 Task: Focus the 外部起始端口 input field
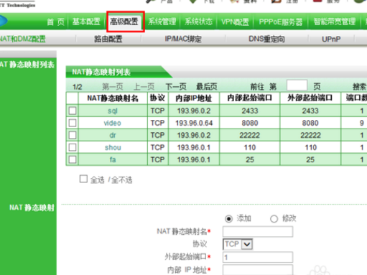[258, 257]
